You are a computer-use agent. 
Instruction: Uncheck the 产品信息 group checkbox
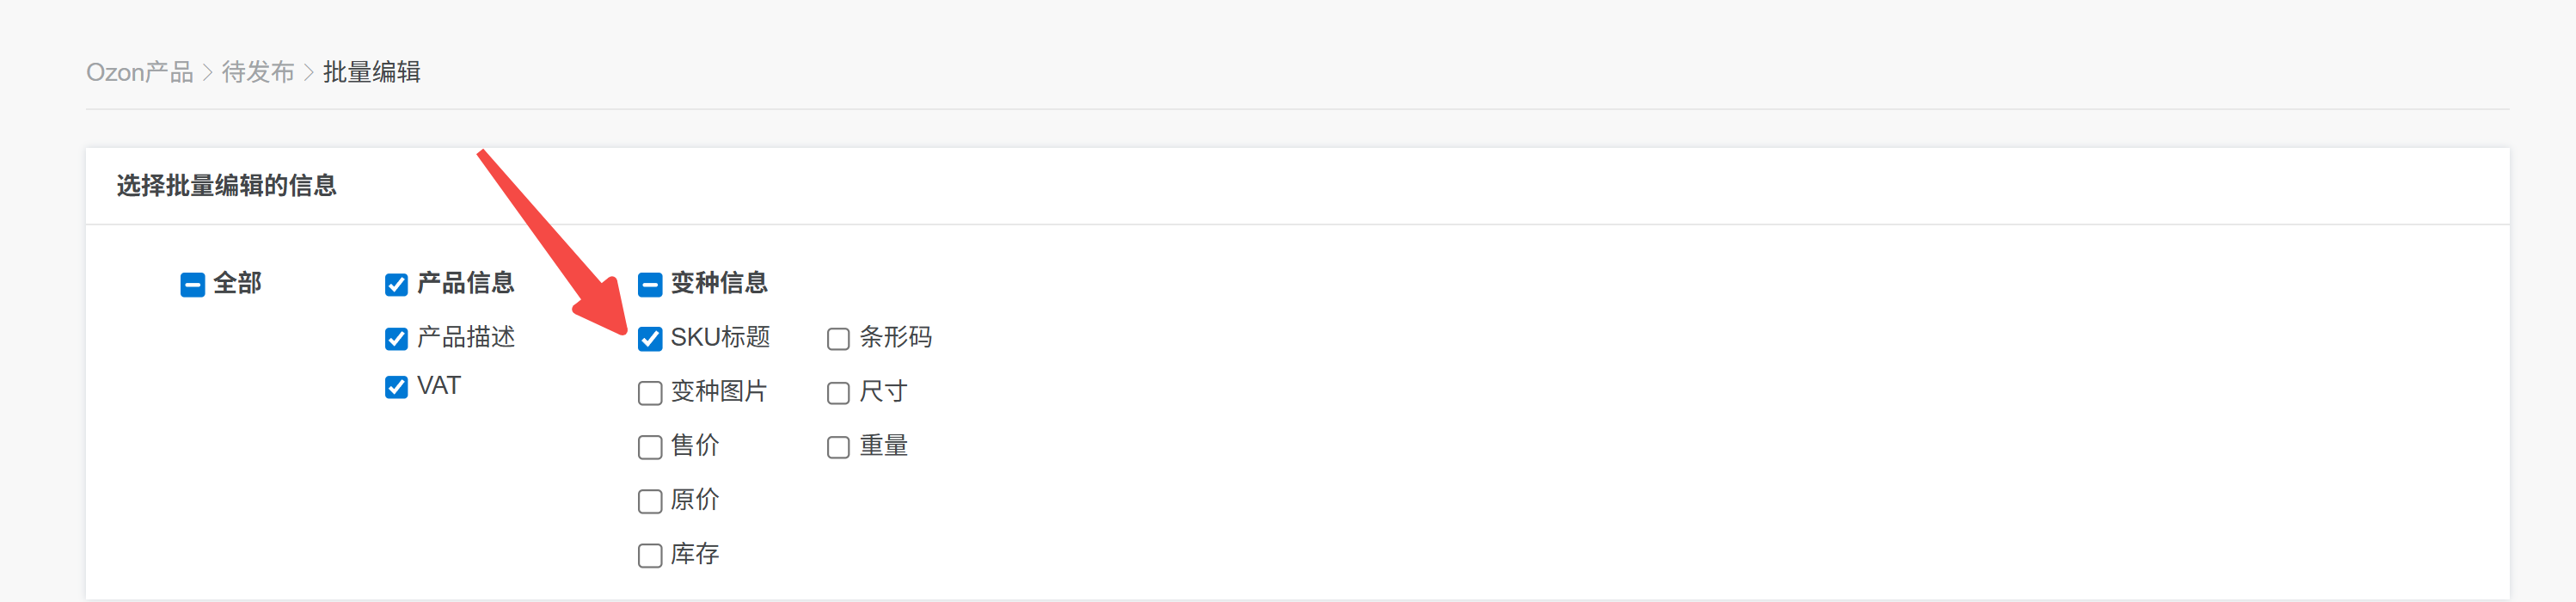[x=396, y=285]
